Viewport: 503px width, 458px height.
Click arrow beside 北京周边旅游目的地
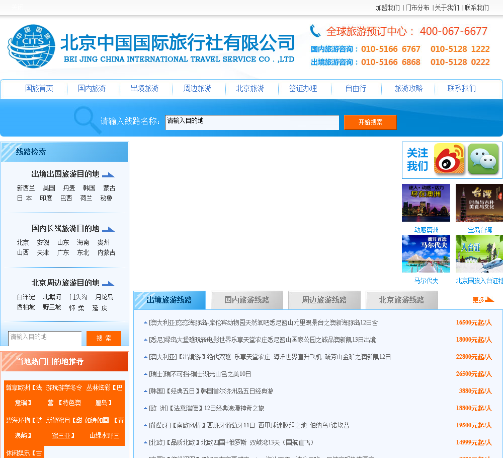[108, 284]
